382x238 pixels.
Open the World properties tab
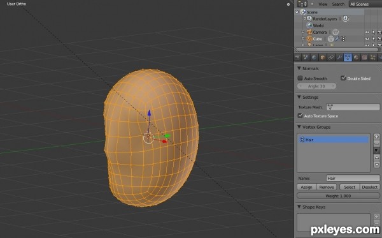(315, 57)
